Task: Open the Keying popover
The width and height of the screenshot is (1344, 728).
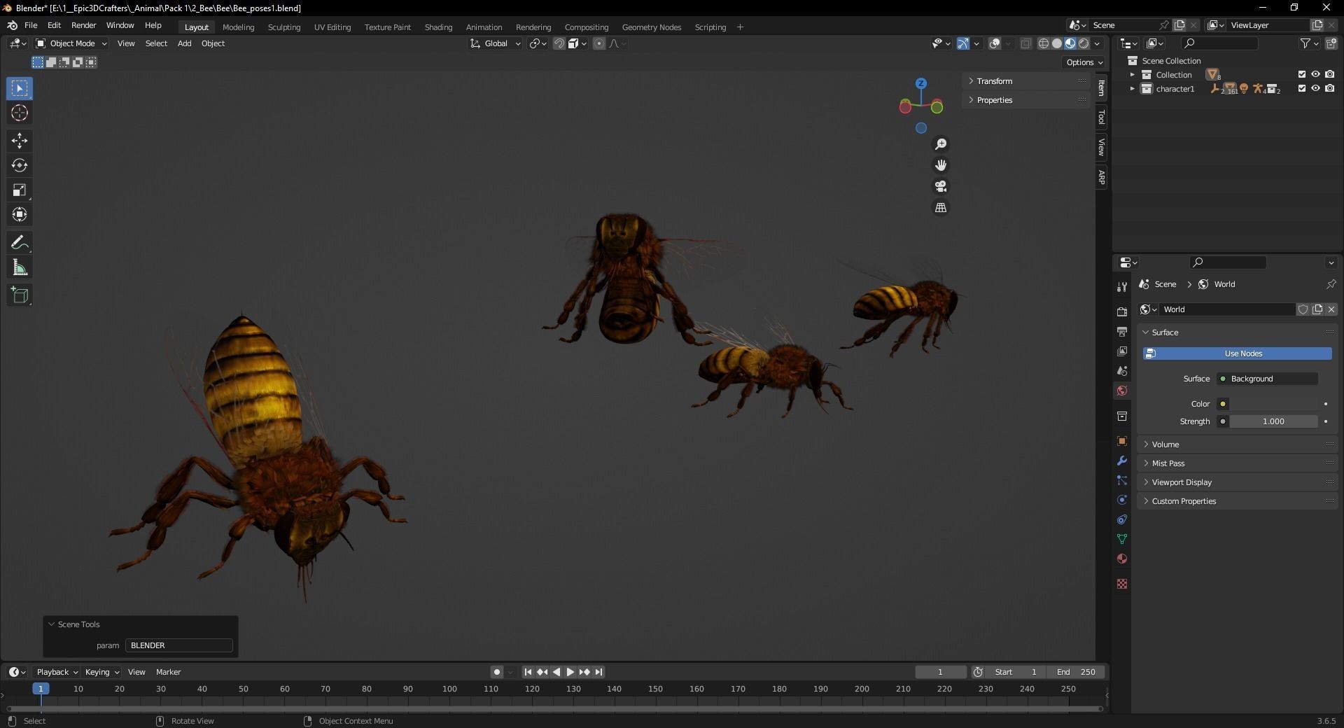Action: point(101,672)
